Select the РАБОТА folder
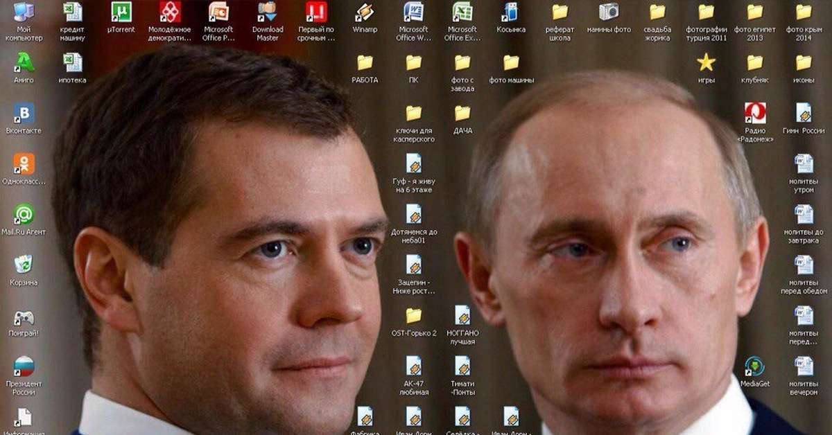 tap(365, 63)
